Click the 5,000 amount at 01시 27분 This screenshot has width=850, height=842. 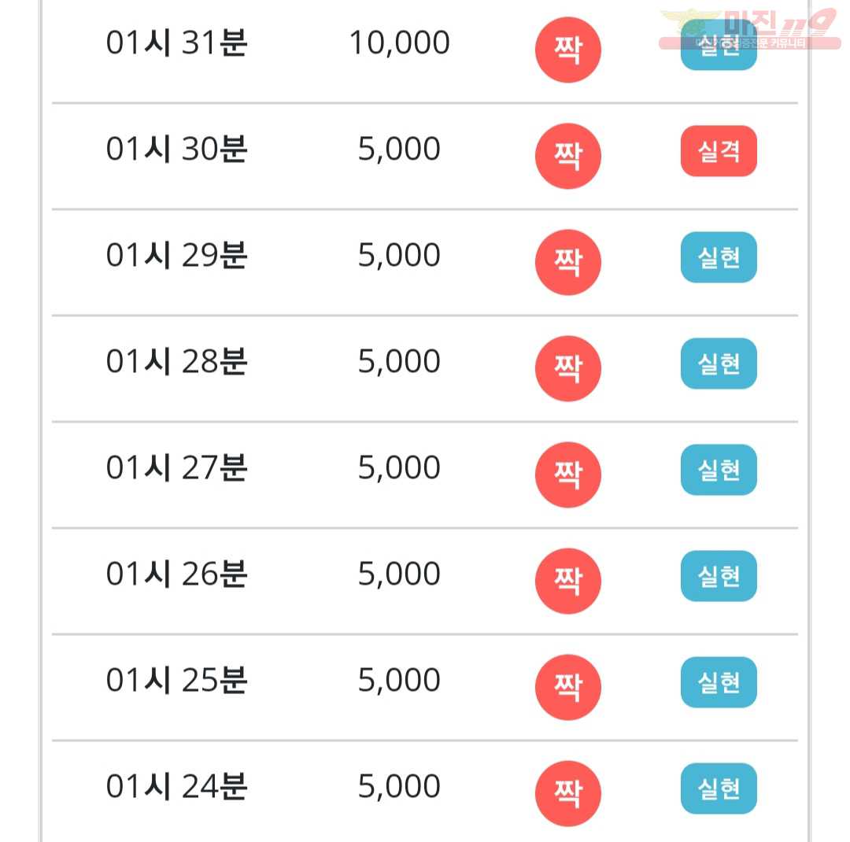400,468
